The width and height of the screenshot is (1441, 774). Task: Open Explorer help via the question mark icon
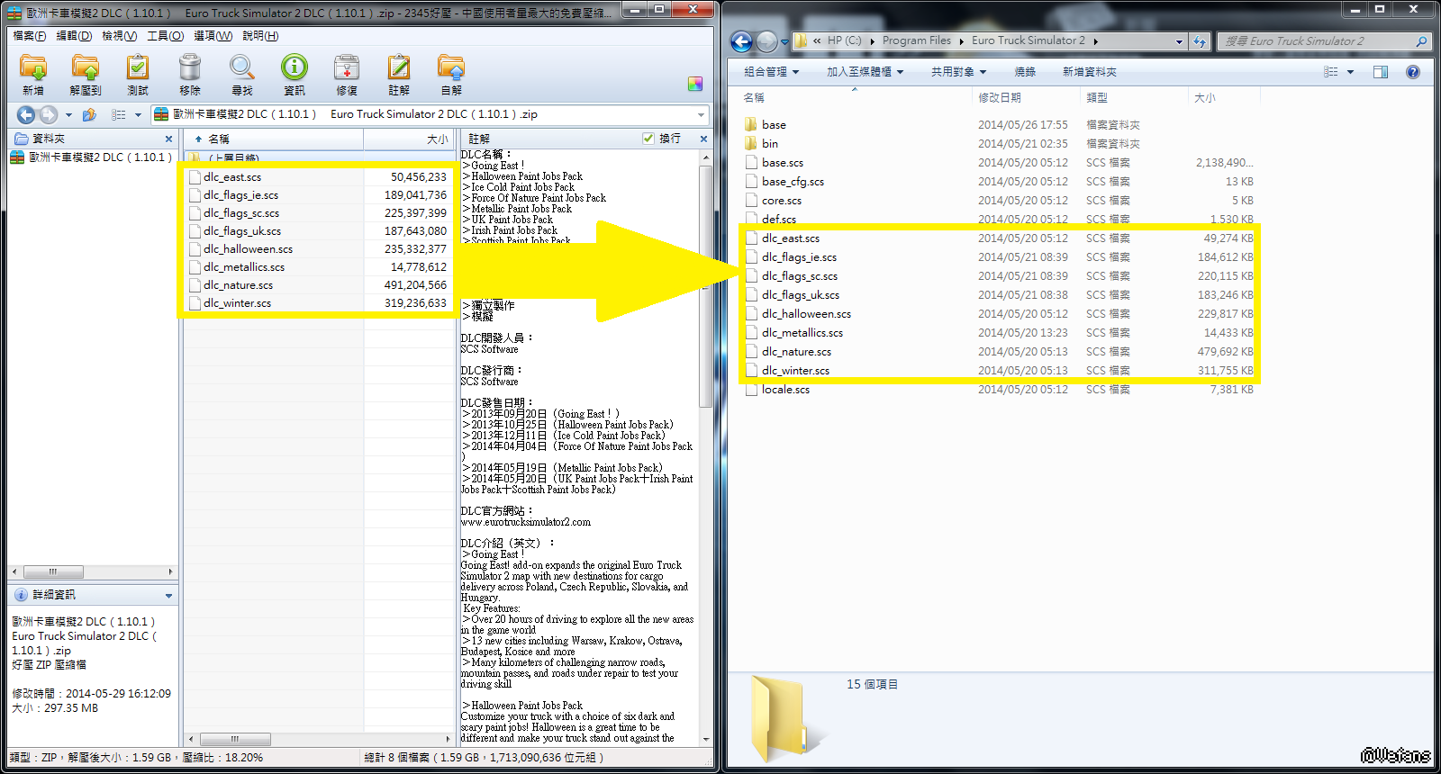(x=1413, y=72)
